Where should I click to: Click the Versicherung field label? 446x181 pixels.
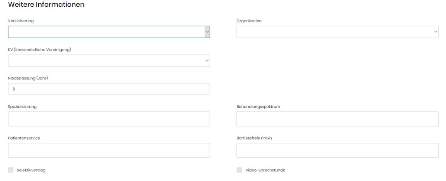click(21, 21)
